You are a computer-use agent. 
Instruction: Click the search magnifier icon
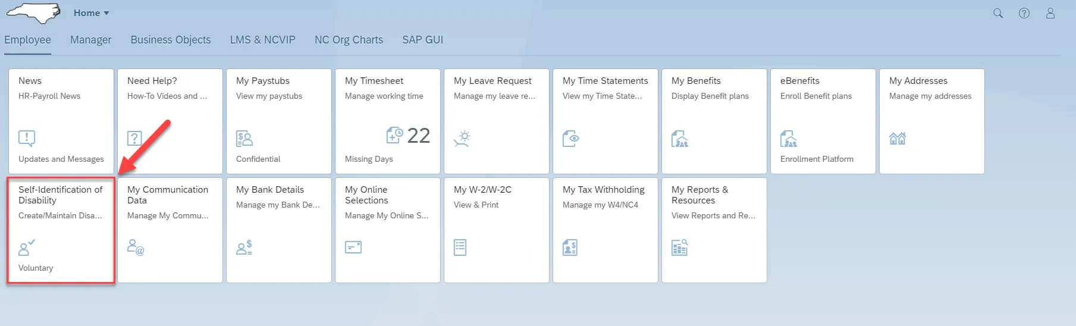(x=998, y=13)
